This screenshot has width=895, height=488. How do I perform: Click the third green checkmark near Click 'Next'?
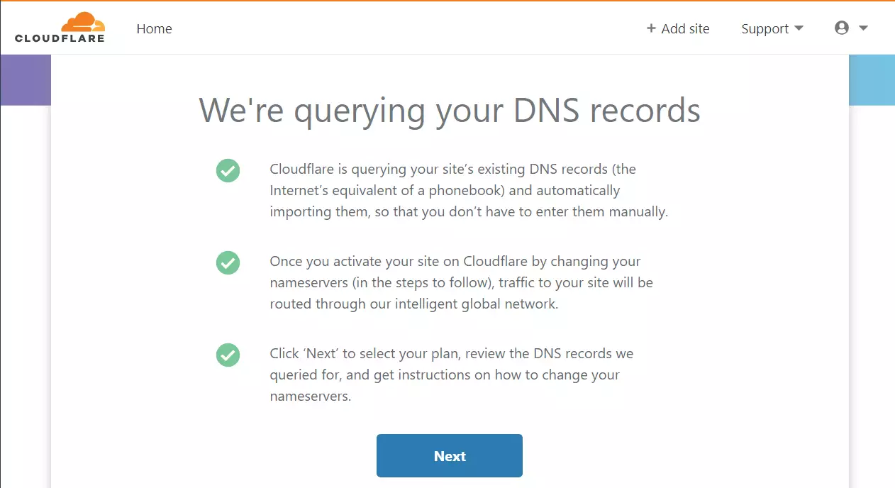coord(228,355)
